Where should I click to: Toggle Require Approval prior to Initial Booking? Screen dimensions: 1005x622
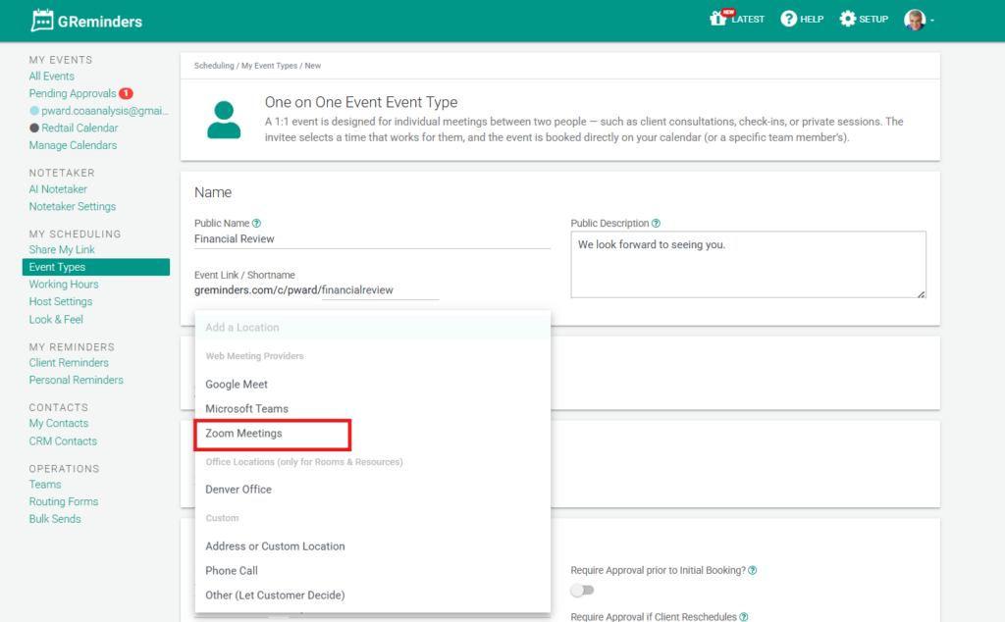583,590
